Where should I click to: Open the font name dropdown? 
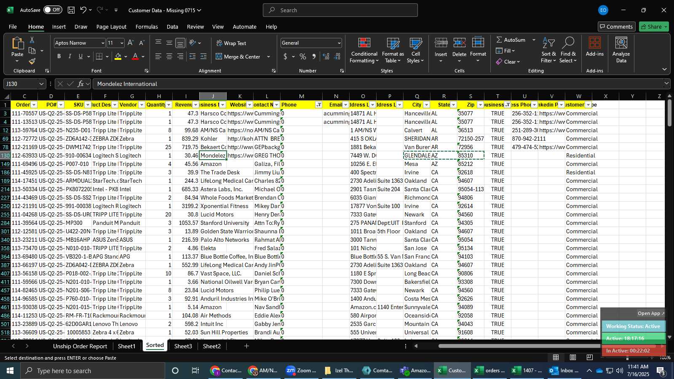[102, 43]
